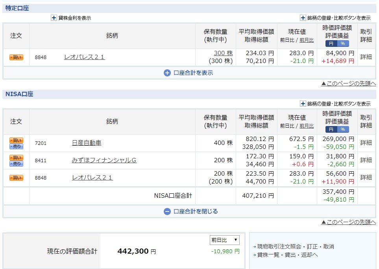Select the NISA口座 section heading

point(19,94)
